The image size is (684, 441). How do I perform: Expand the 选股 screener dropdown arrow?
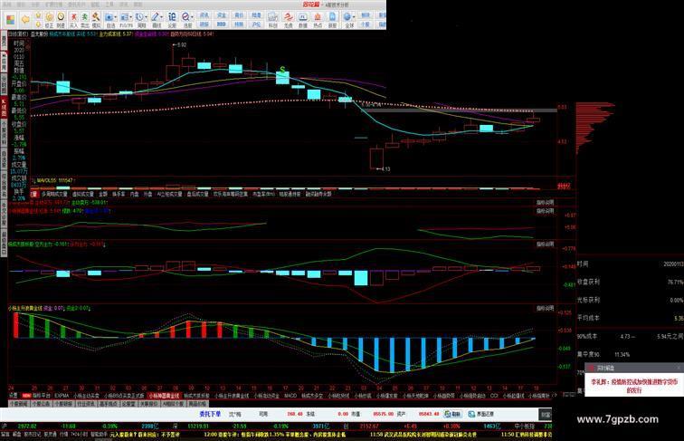coord(192,17)
